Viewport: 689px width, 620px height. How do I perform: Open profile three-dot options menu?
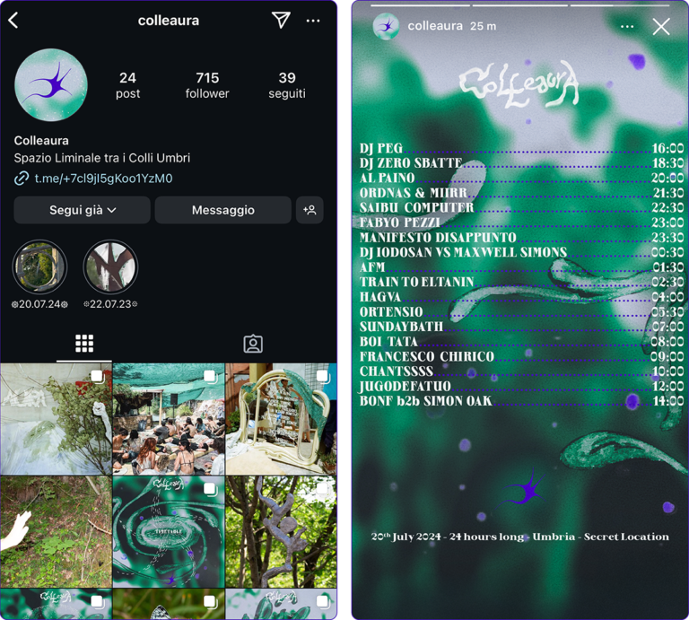(313, 21)
